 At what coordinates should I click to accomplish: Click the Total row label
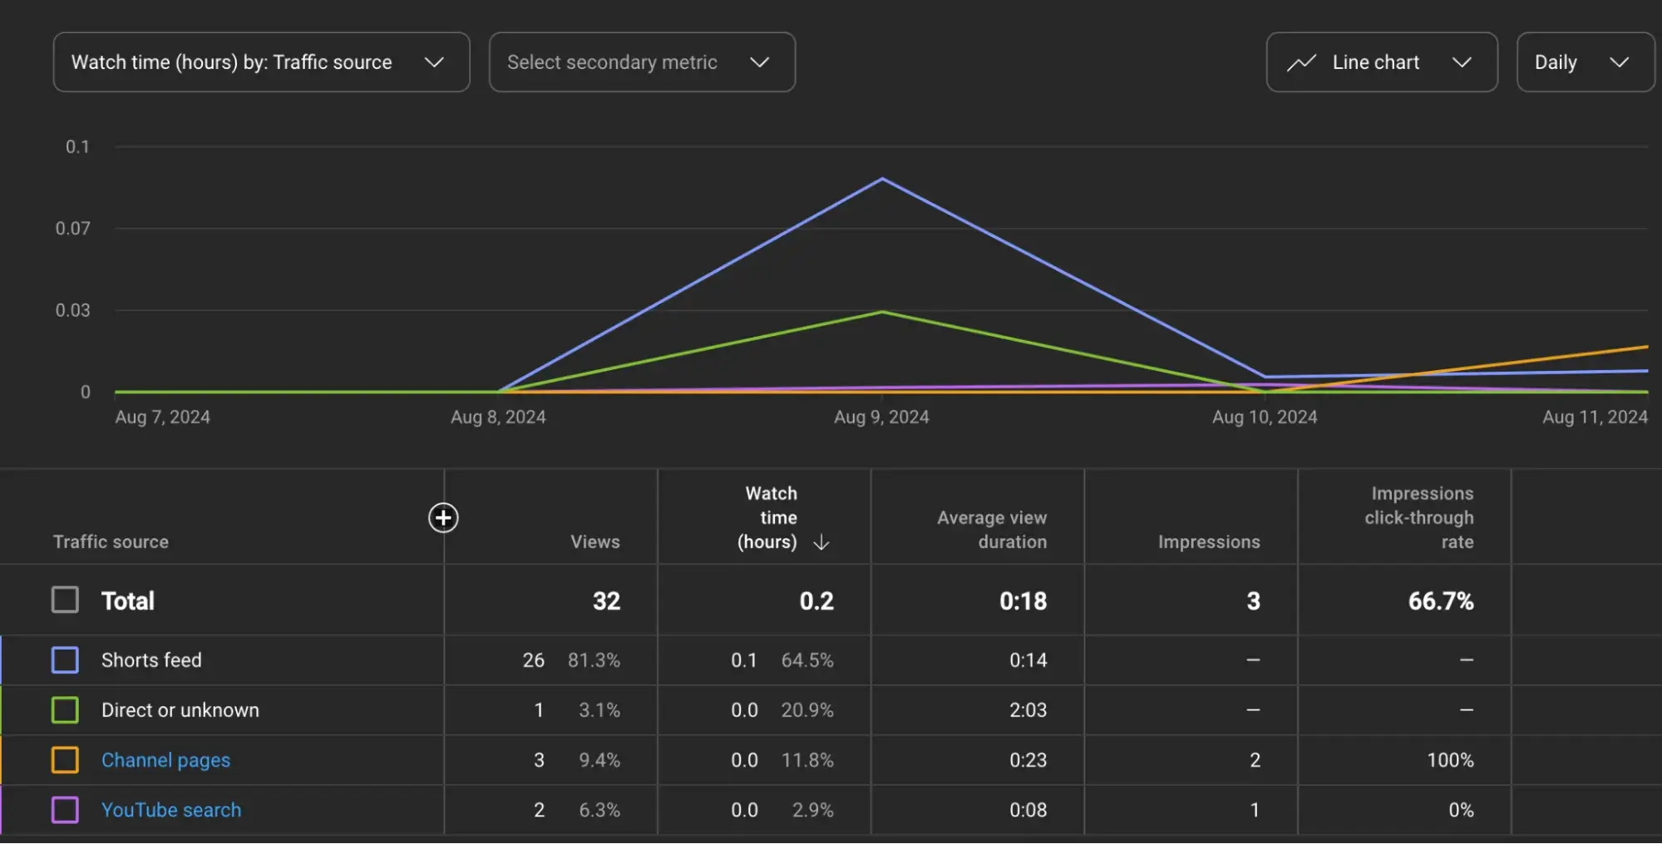(128, 601)
